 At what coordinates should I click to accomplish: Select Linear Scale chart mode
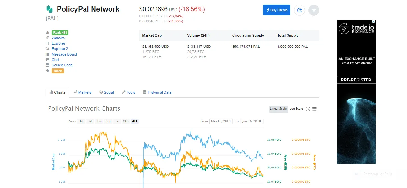[278, 109]
